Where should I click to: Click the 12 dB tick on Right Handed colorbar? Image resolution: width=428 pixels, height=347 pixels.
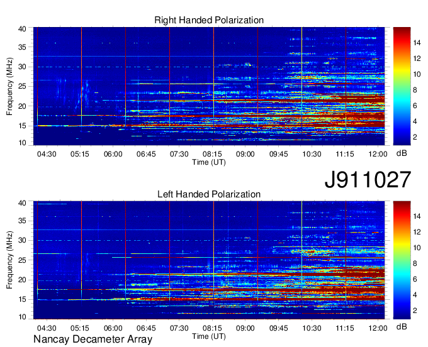[x=417, y=58]
